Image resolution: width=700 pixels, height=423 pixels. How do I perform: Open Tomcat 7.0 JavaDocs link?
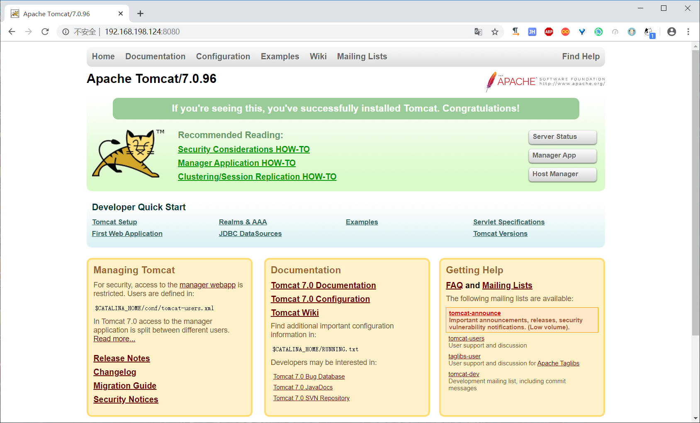click(303, 387)
